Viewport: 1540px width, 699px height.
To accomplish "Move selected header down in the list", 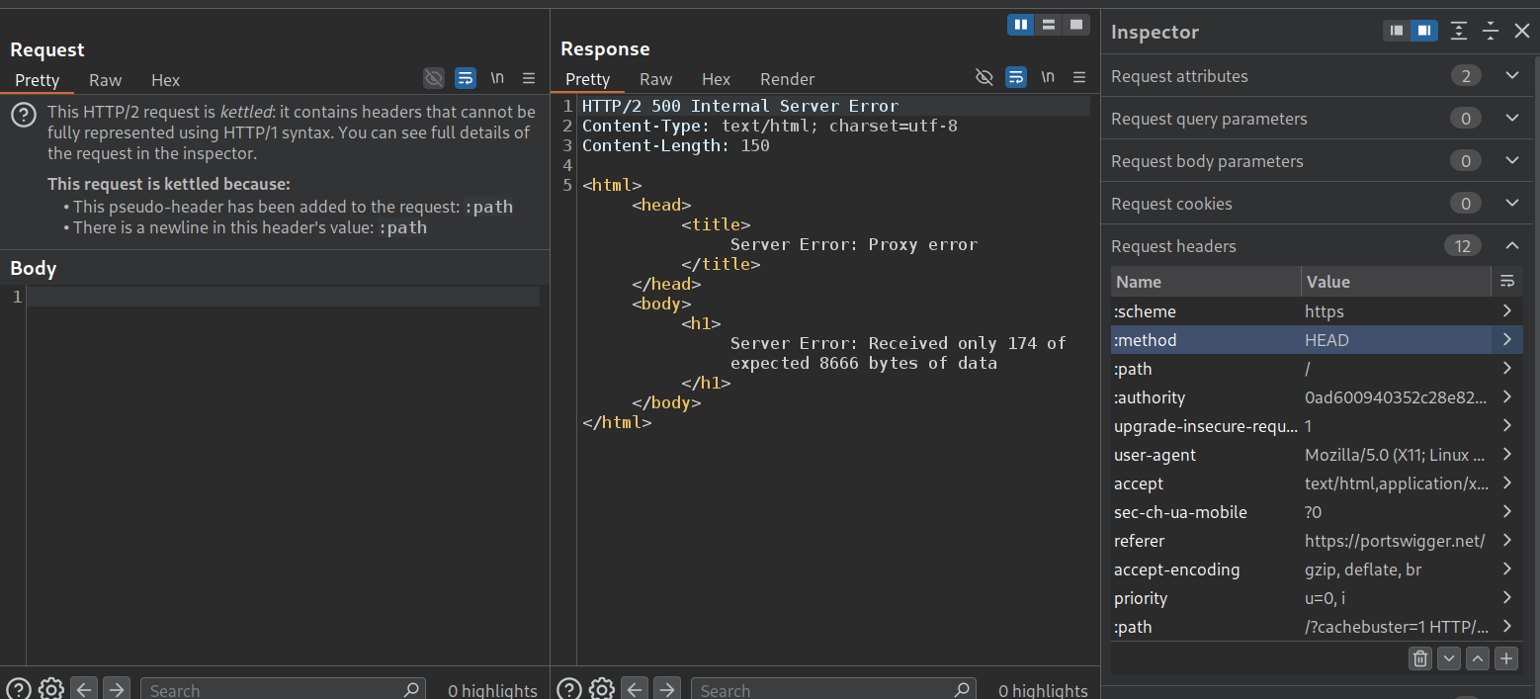I will click(x=1448, y=658).
